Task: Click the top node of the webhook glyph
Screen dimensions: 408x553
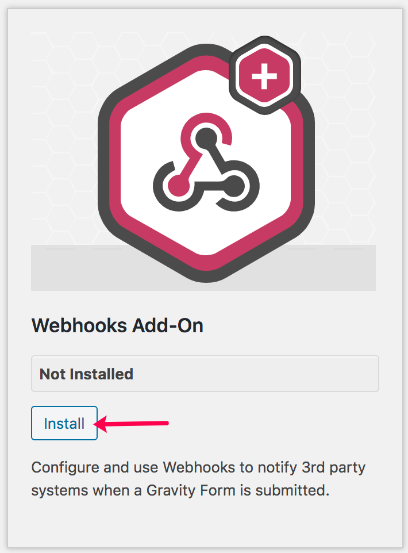Action: pyautogui.click(x=206, y=138)
